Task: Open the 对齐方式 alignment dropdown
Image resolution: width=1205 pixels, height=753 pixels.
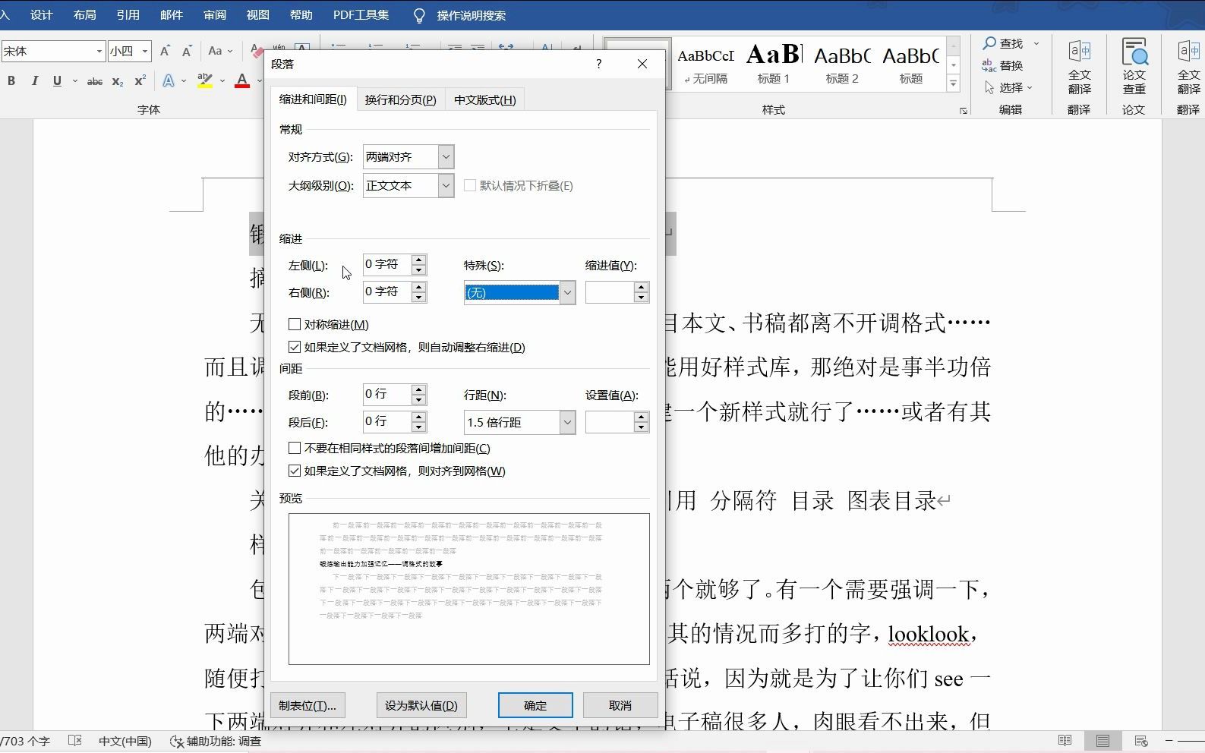Action: coord(446,157)
